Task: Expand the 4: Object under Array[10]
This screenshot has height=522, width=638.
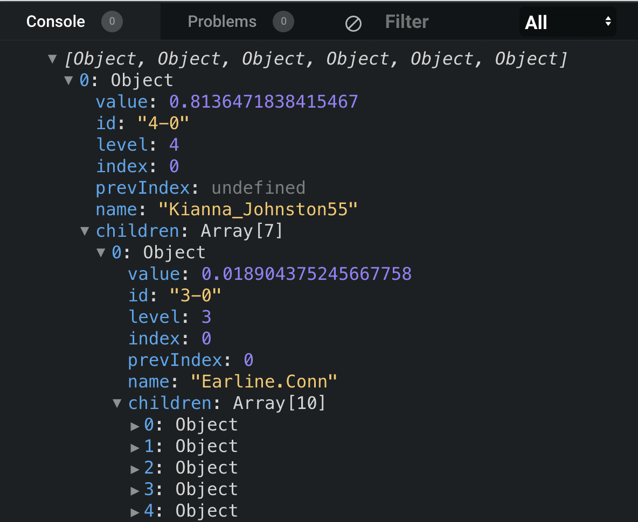Action: pyautogui.click(x=134, y=511)
